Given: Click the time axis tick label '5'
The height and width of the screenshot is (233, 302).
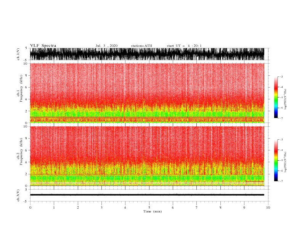Looking at the screenshot, I should 149,207.
